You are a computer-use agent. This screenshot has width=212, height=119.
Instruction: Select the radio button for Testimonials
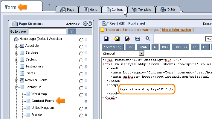81,67
